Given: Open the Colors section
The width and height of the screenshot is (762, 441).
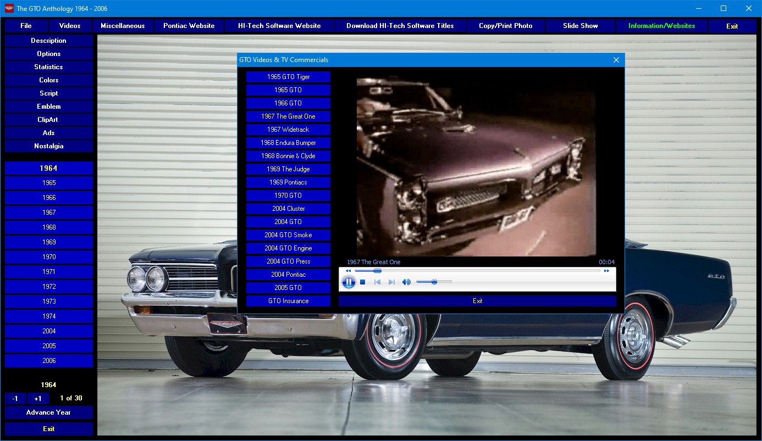Looking at the screenshot, I should pyautogui.click(x=49, y=80).
